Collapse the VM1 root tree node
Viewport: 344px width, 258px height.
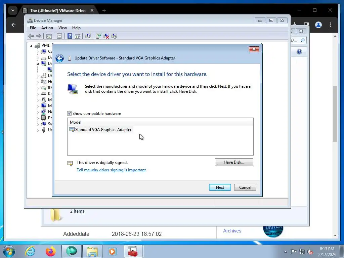coord(31,46)
